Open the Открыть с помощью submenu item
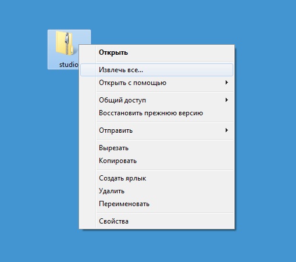Image resolution: width=296 pixels, height=262 pixels. tap(156, 83)
